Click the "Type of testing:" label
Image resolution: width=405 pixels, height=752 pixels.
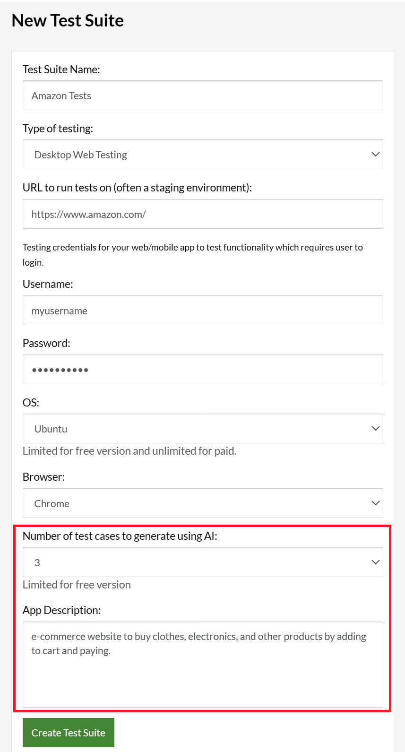pos(58,129)
